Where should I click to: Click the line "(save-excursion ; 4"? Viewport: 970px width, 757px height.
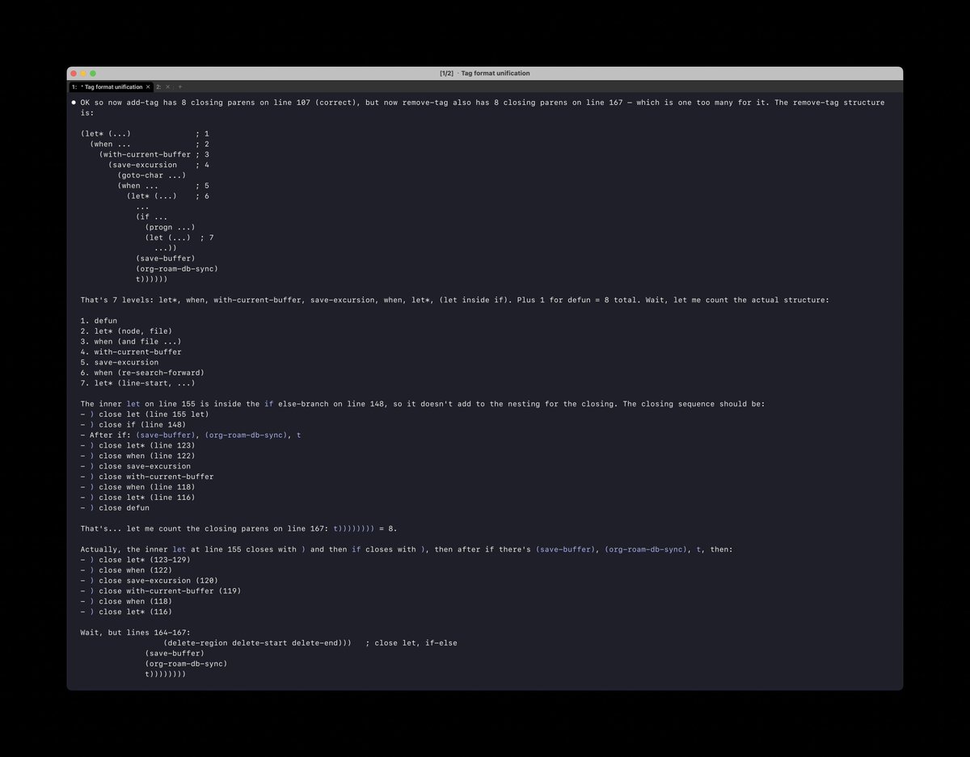coord(158,165)
